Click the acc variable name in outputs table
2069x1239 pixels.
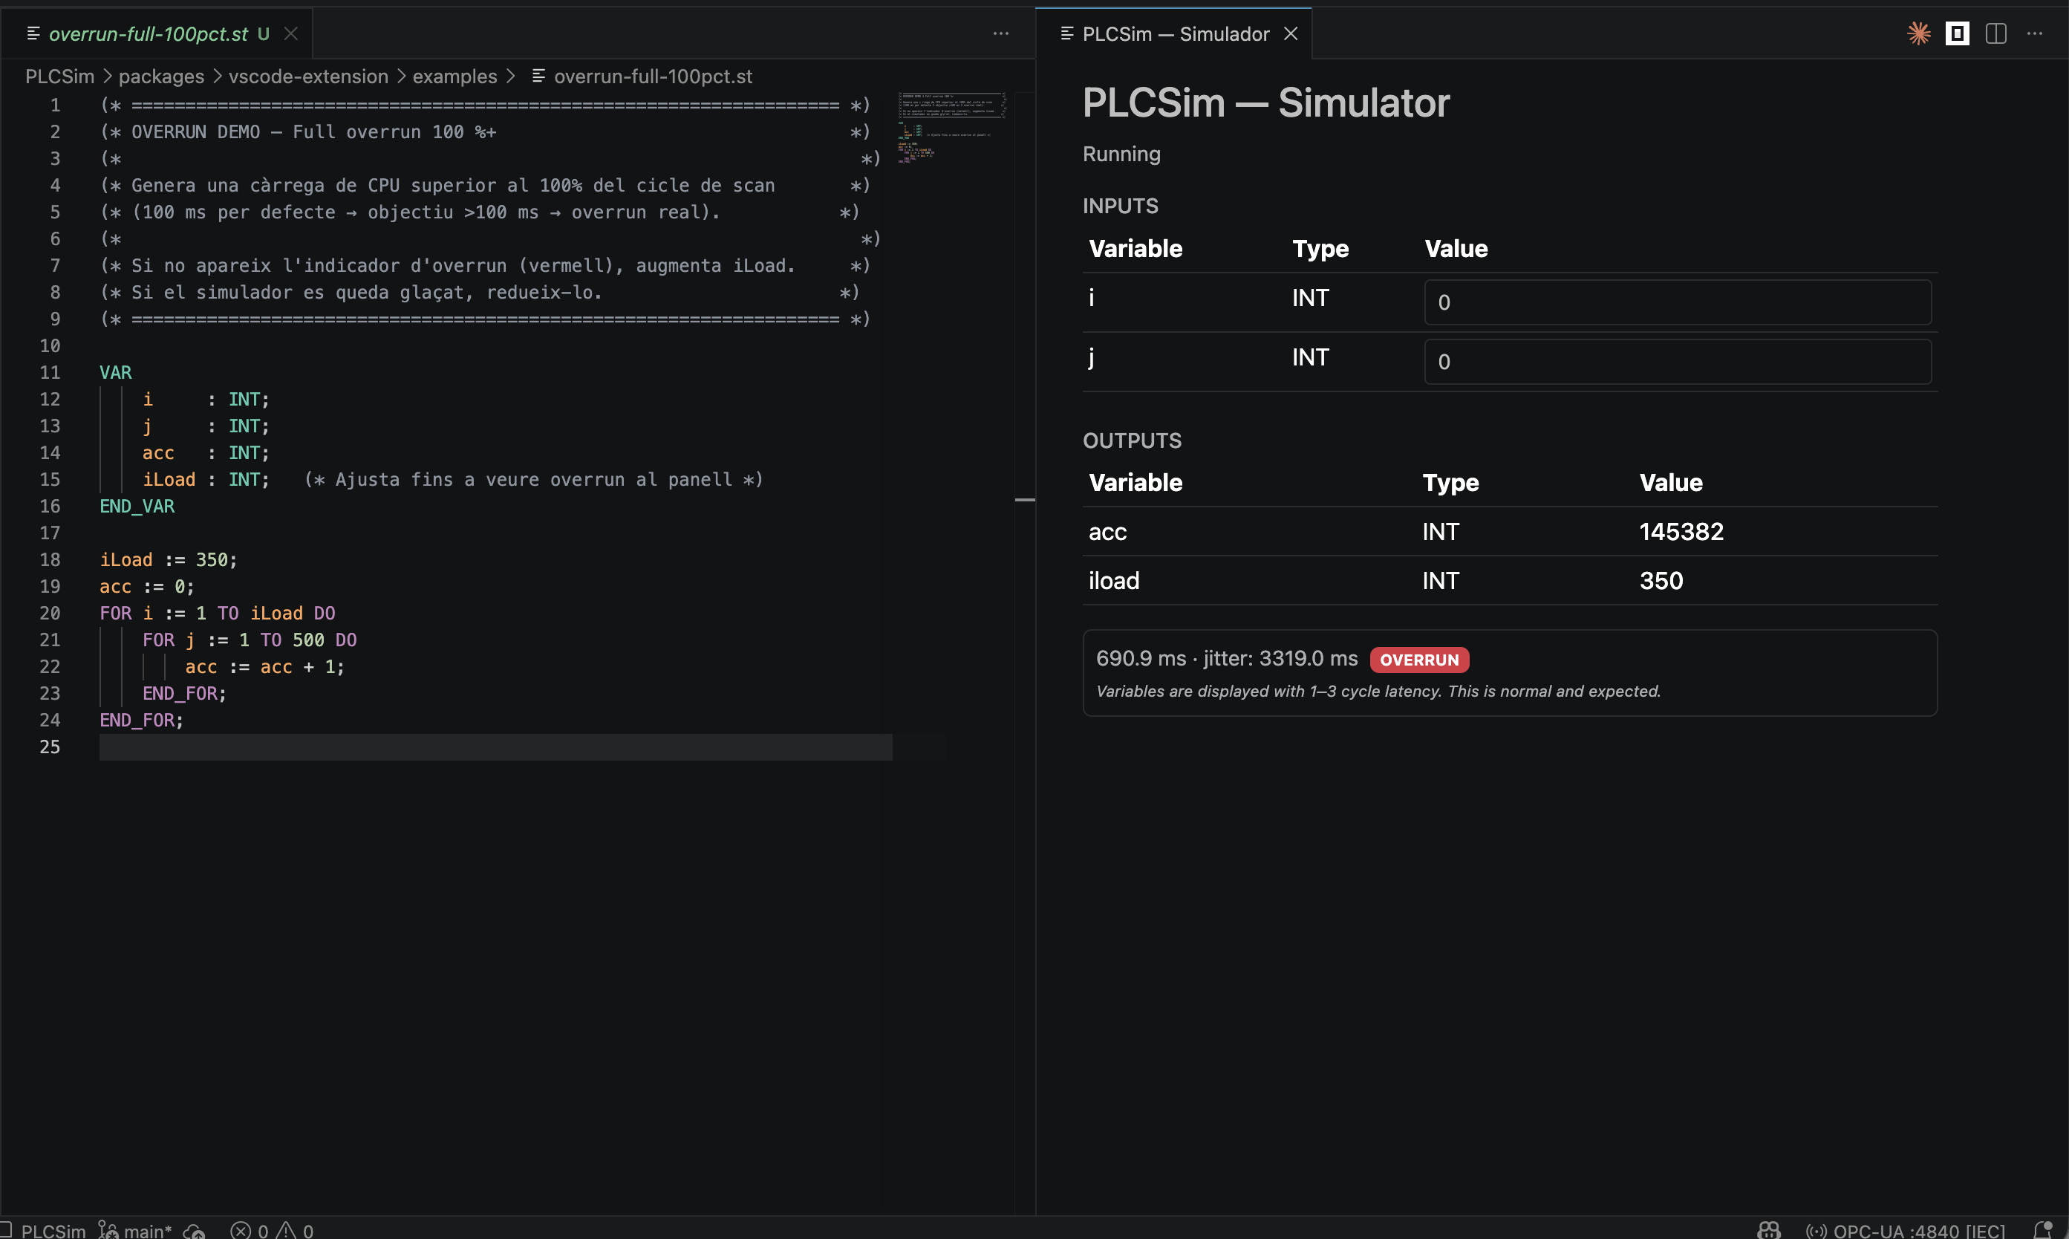(1107, 532)
